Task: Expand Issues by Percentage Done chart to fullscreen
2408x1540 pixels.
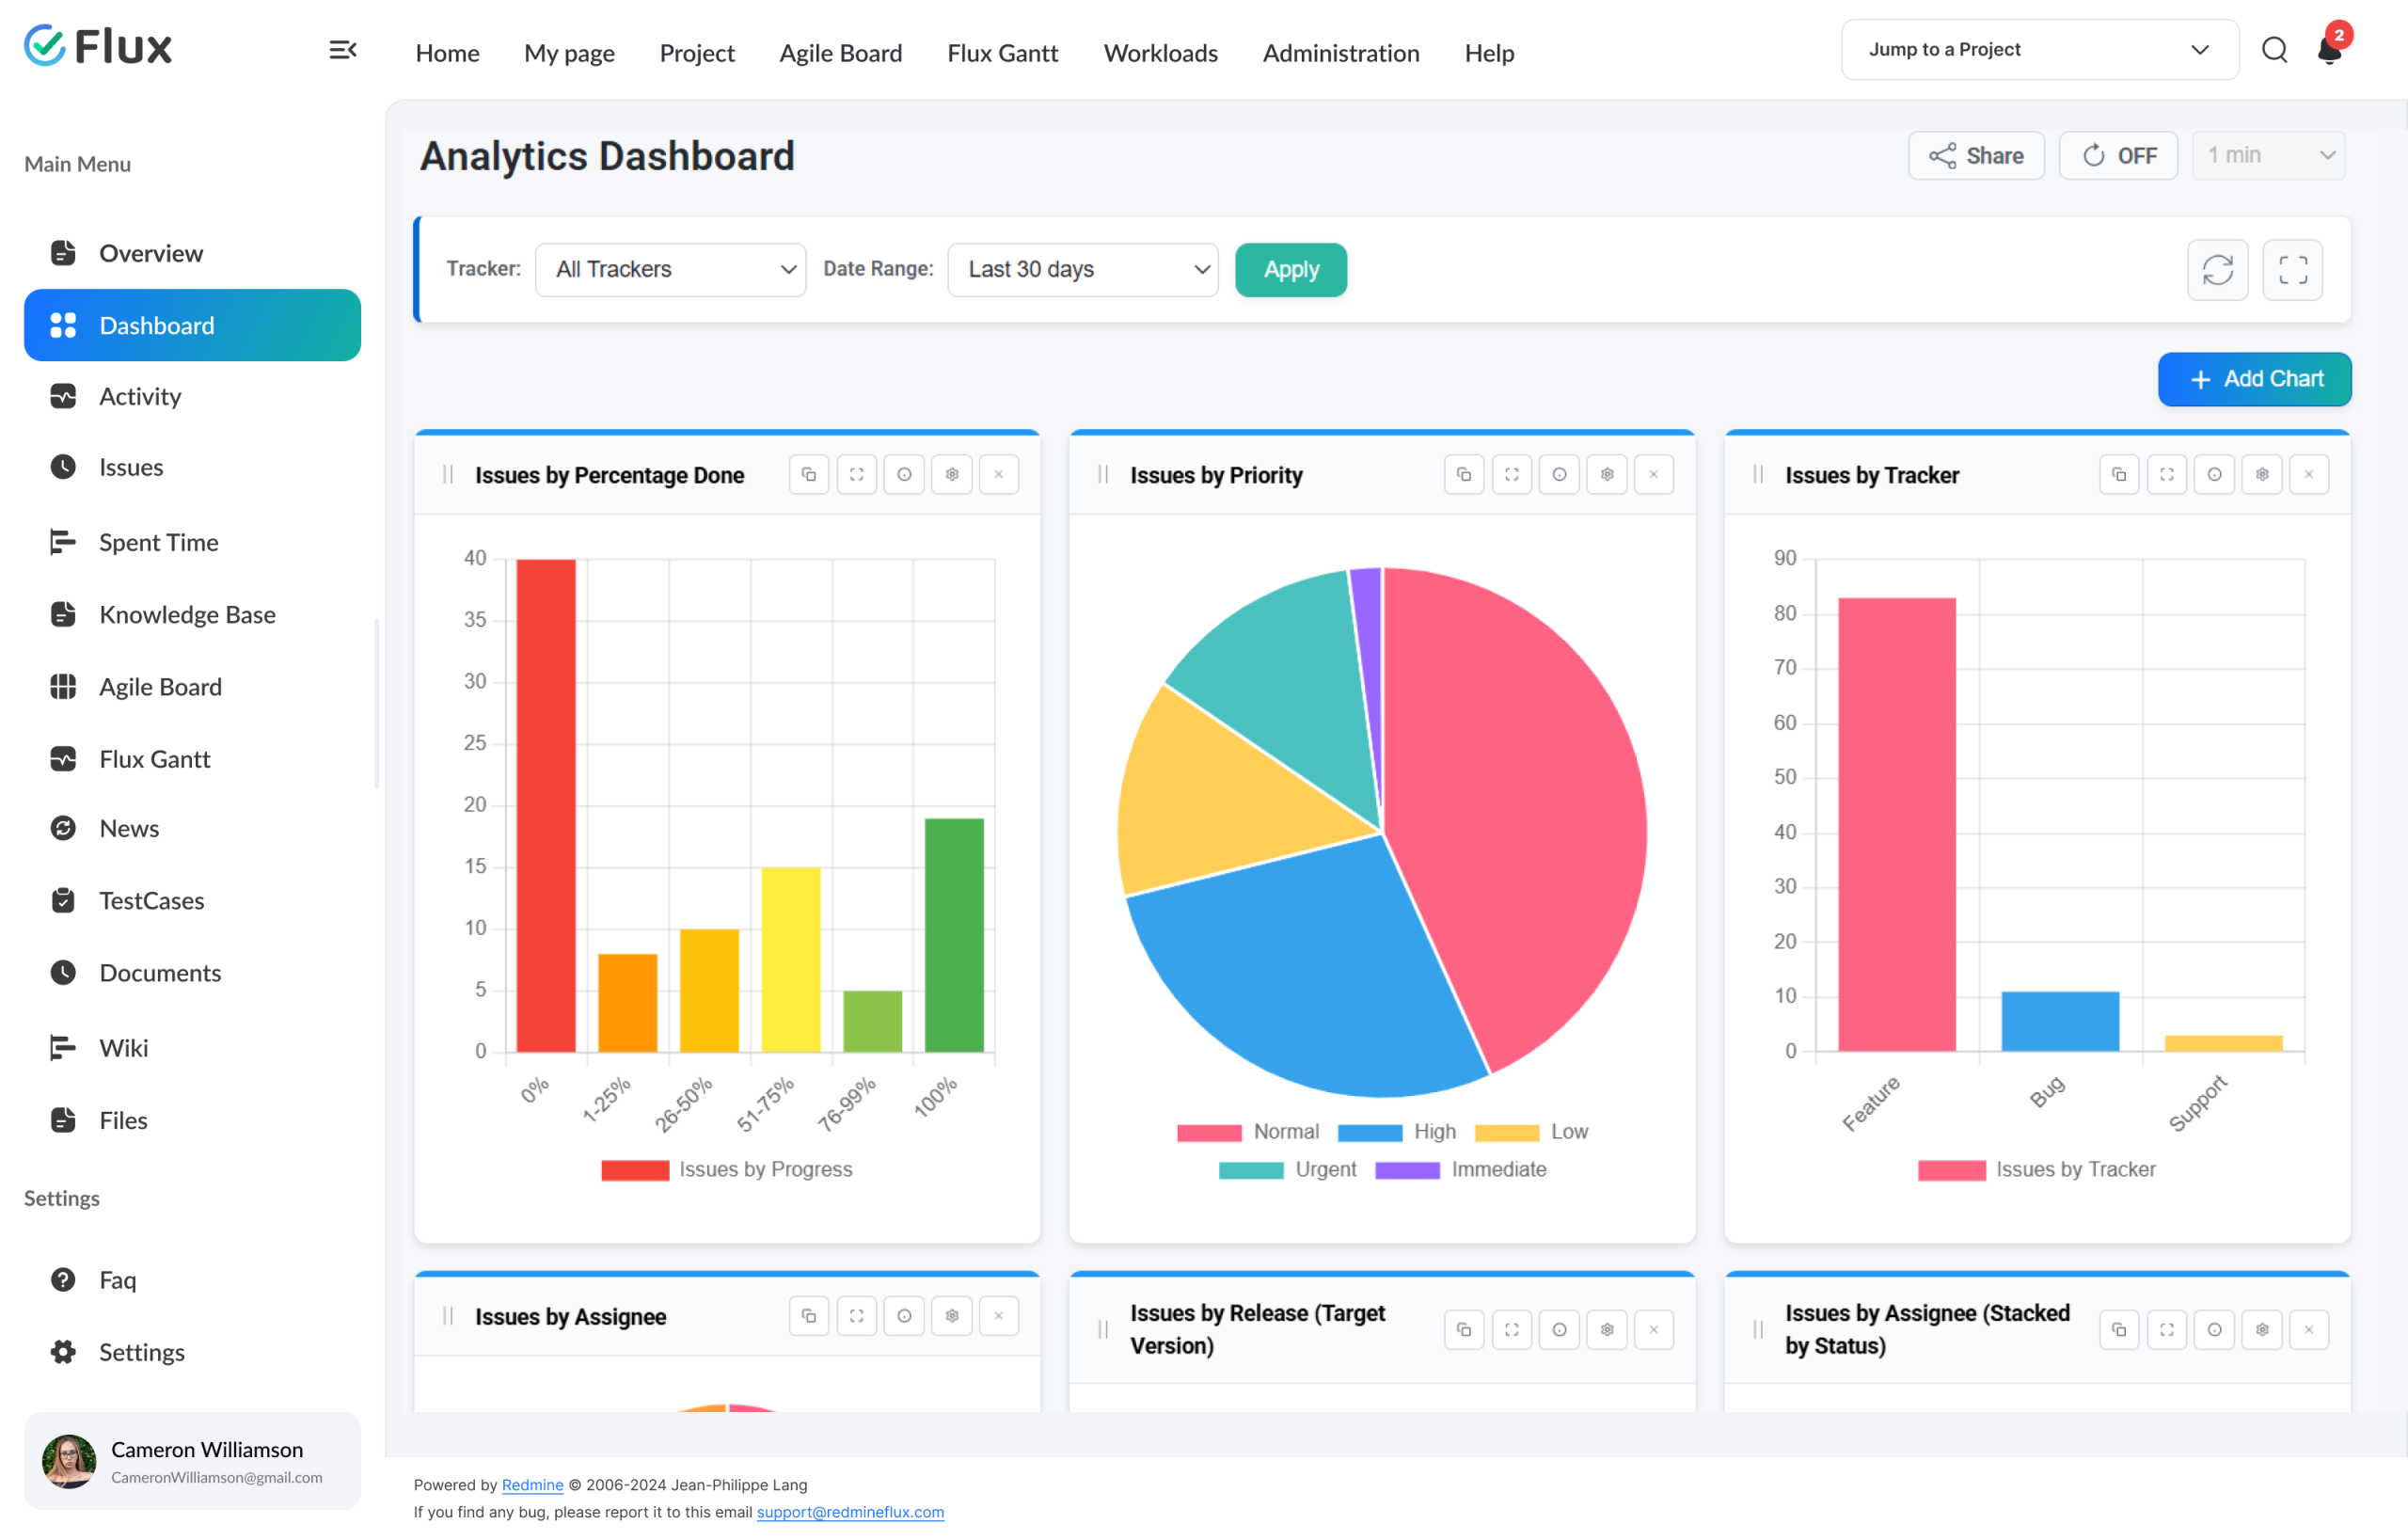Action: [856, 475]
